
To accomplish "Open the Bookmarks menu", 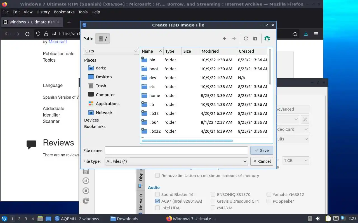I will click(64, 12).
